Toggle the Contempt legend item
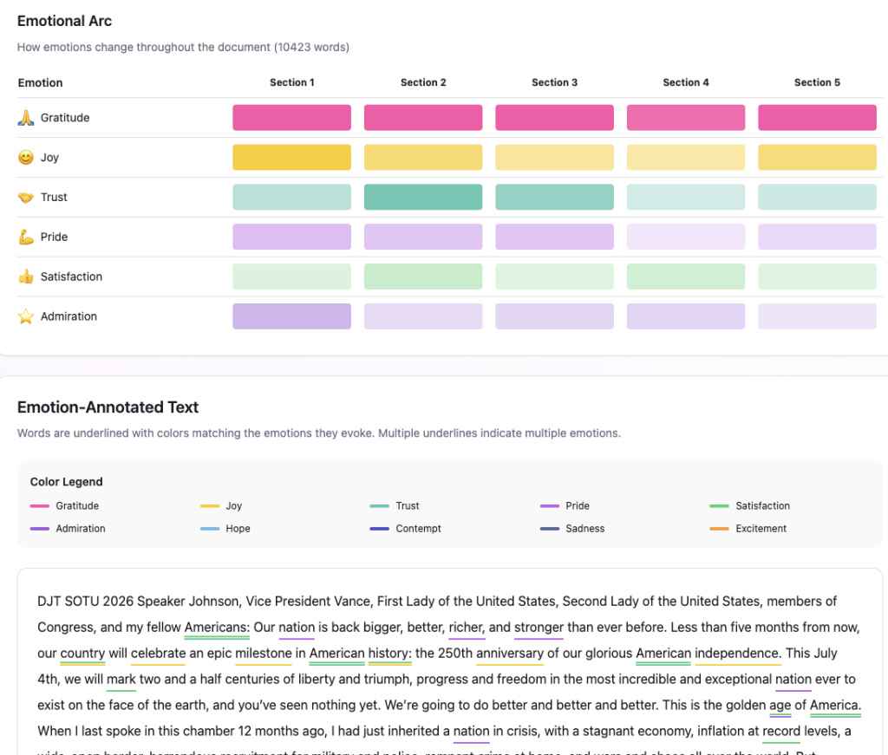Image resolution: width=888 pixels, height=755 pixels. coord(418,529)
